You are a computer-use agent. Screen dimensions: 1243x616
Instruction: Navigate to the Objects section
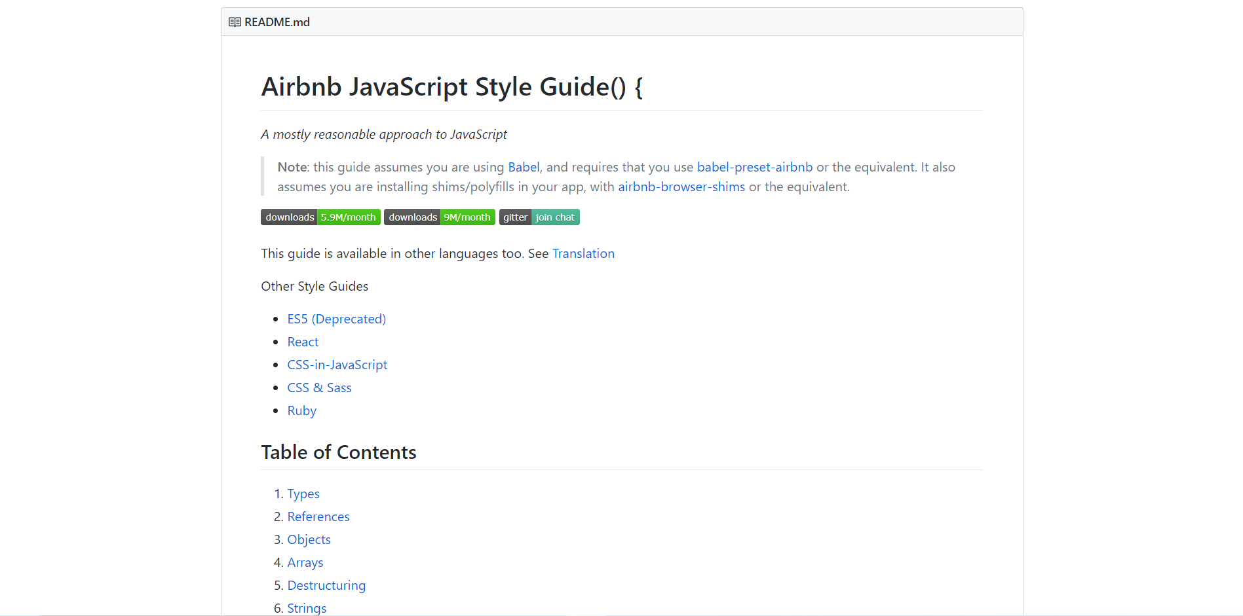(x=309, y=540)
